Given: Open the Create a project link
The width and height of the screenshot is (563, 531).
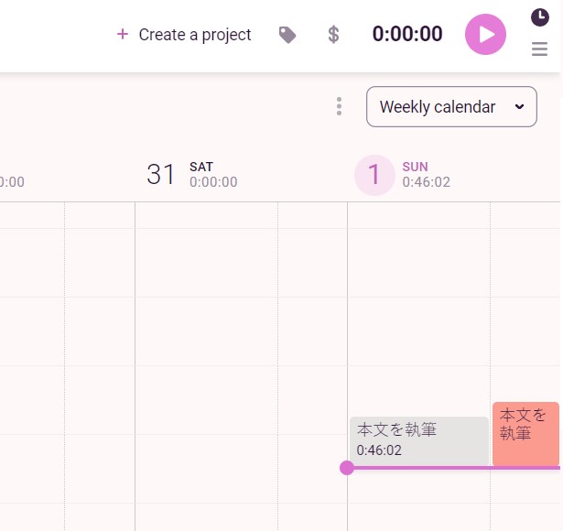Looking at the screenshot, I should [x=194, y=35].
